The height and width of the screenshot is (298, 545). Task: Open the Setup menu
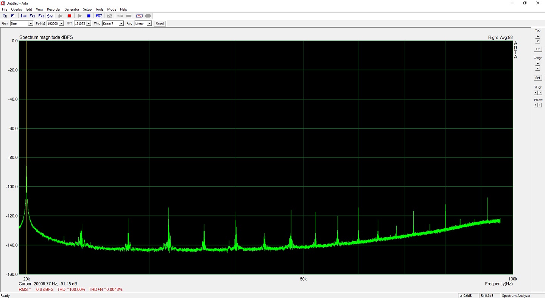tap(87, 9)
